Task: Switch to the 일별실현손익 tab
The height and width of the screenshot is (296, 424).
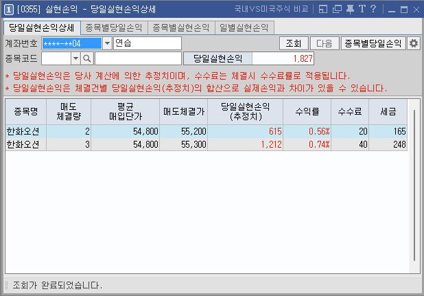Action: pos(244,27)
